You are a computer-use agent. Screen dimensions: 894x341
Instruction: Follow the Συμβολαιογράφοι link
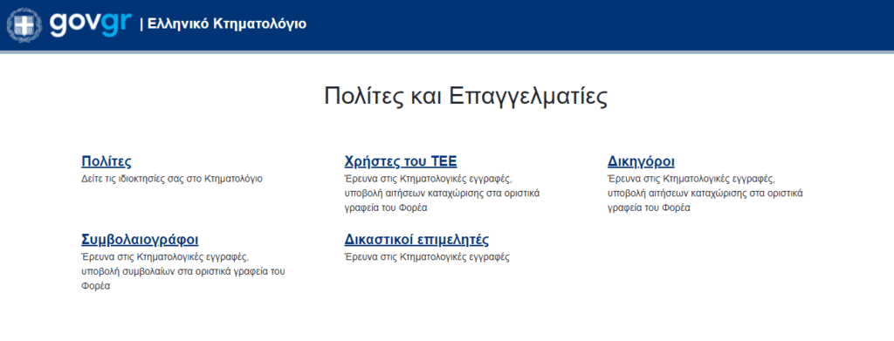[141, 239]
